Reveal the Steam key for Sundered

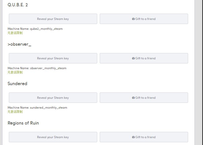coord(53,98)
